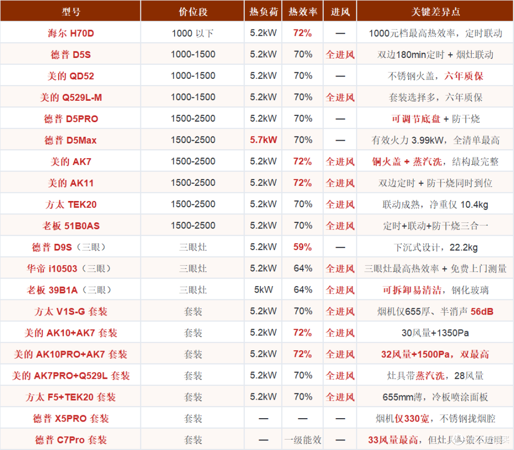Select the 30风量+1350Pa cell
The width and height of the screenshot is (514, 450).
click(435, 333)
